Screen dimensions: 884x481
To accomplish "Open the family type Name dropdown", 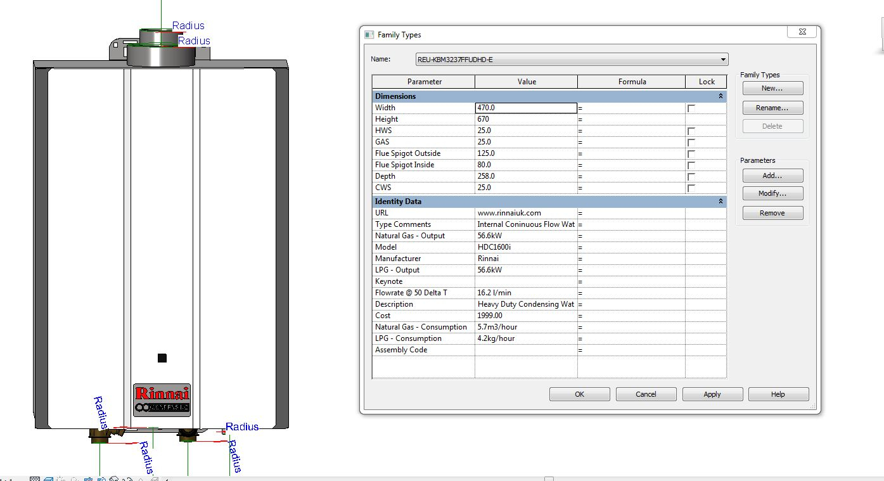I will [723, 60].
